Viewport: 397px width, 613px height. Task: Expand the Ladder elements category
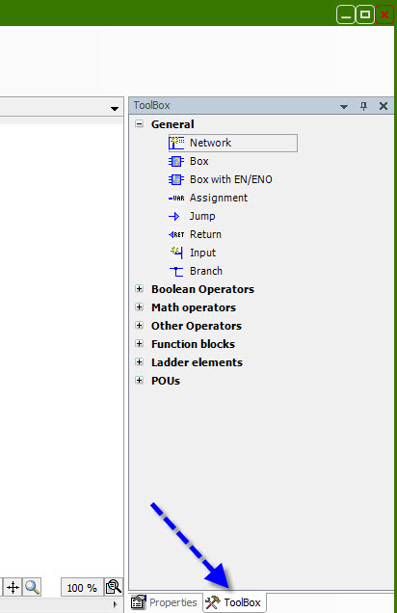[x=139, y=361]
